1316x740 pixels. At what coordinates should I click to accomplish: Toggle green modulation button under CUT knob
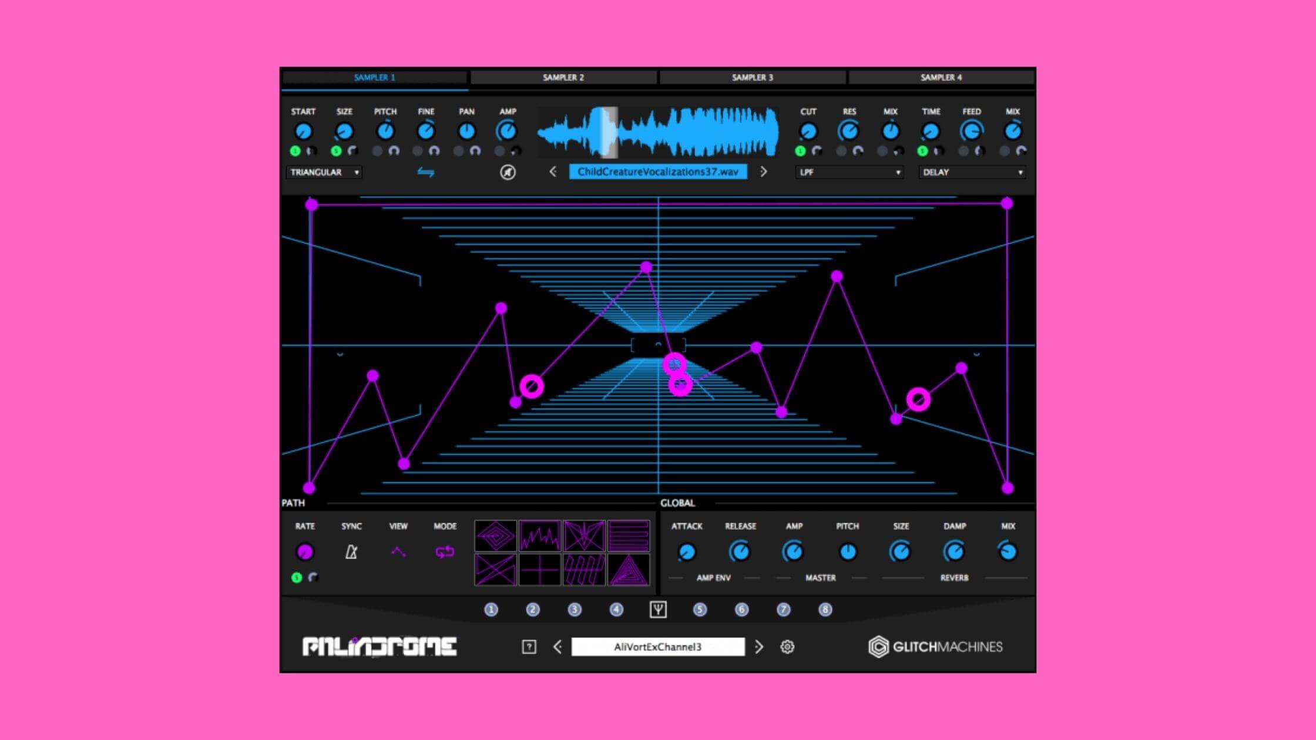click(800, 151)
